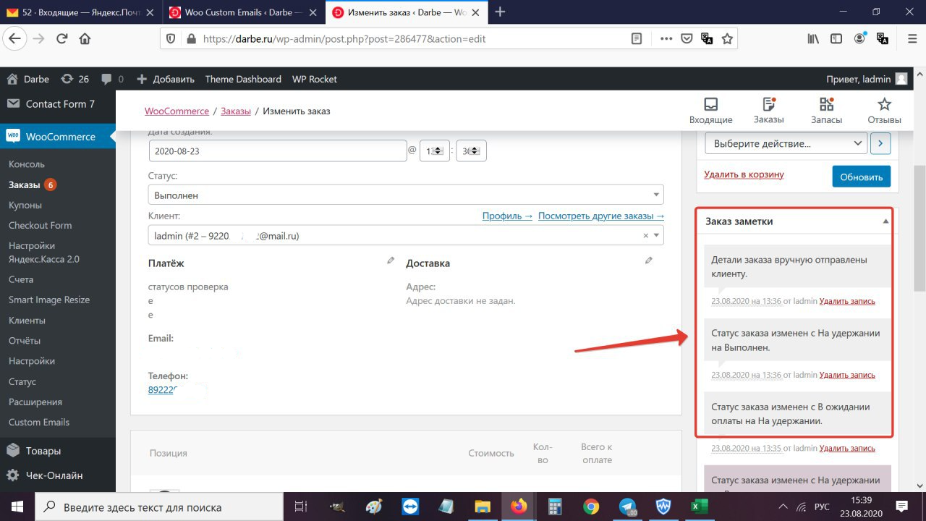Toggle reader view icon in address bar

point(637,39)
